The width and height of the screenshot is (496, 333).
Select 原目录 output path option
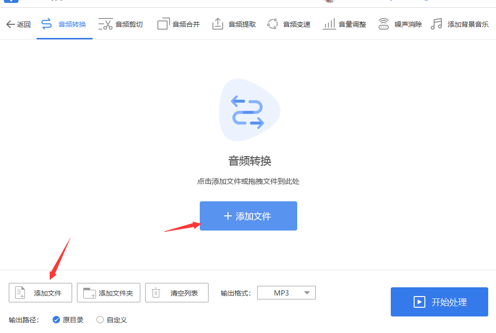(x=68, y=320)
